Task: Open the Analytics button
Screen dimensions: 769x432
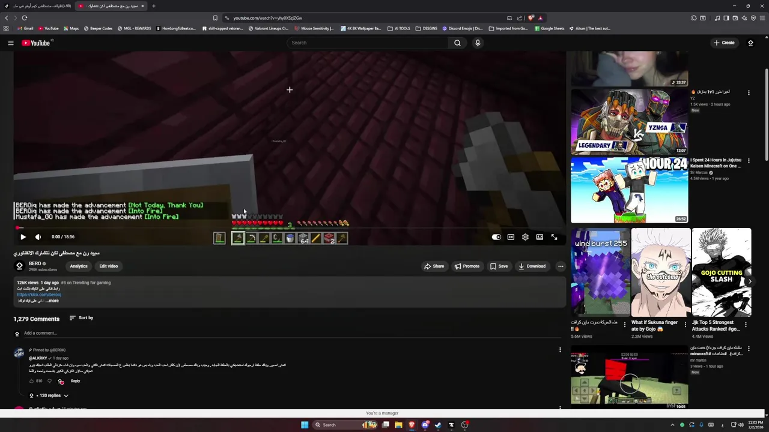Action: [79, 266]
